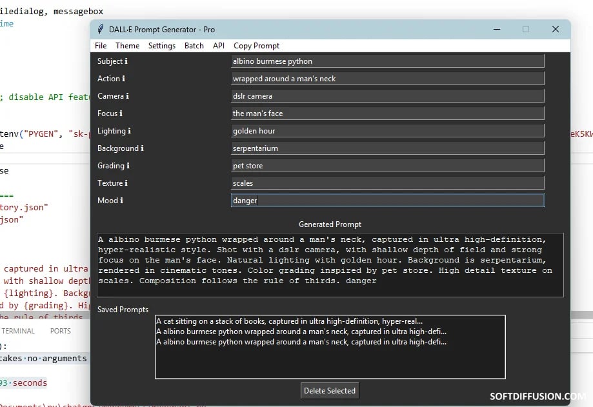The height and width of the screenshot is (407, 593).
Task: Click the Action input field
Action: (388, 79)
